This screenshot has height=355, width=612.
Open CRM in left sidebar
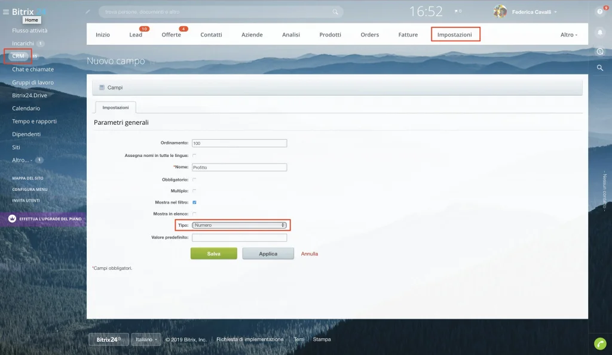[18, 56]
